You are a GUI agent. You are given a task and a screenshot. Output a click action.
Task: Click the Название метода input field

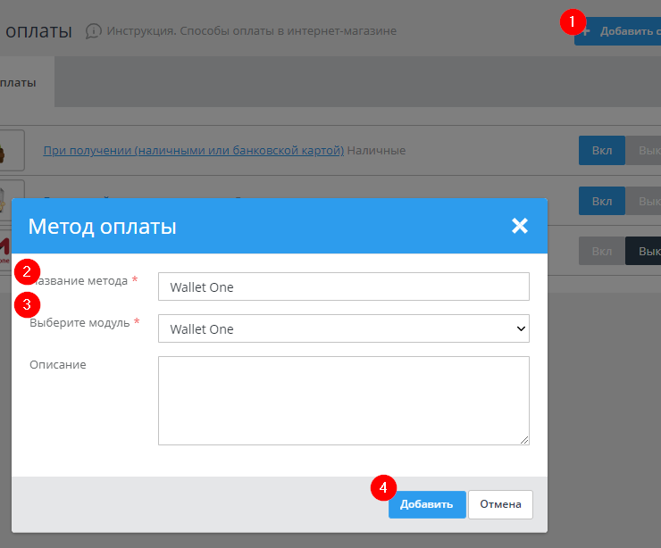click(x=343, y=286)
